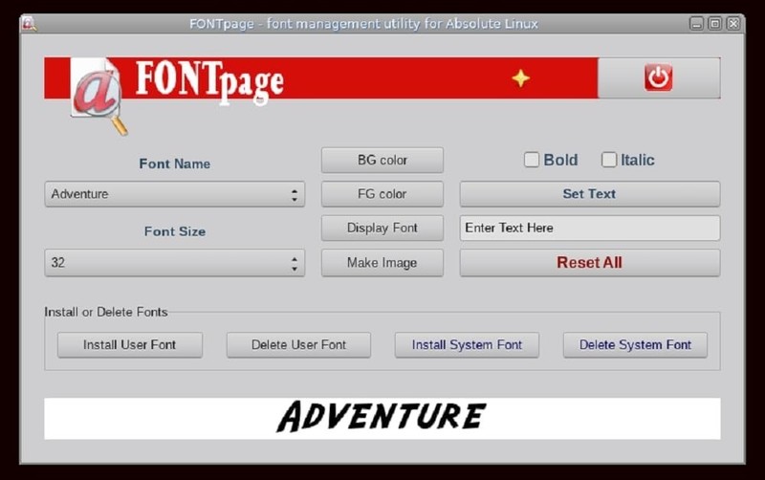The width and height of the screenshot is (765, 480).
Task: Click the title bar application icon
Action: (29, 23)
